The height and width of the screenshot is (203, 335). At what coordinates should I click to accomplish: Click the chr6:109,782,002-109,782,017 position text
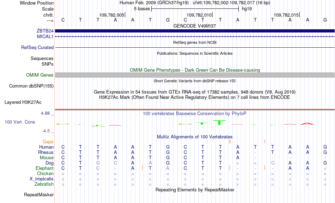coord(231,3)
